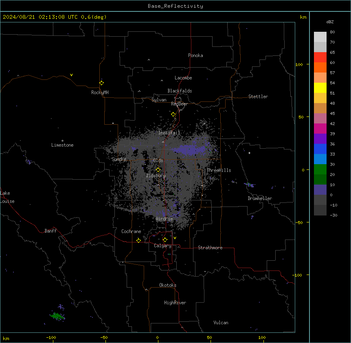Click the red 60-65 dBZ legend swatch
The image size is (351, 343).
click(320, 57)
